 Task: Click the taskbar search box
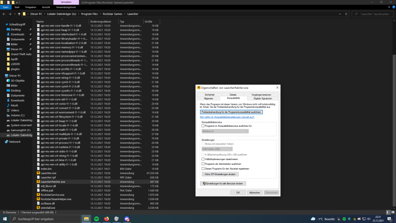click(x=46, y=219)
